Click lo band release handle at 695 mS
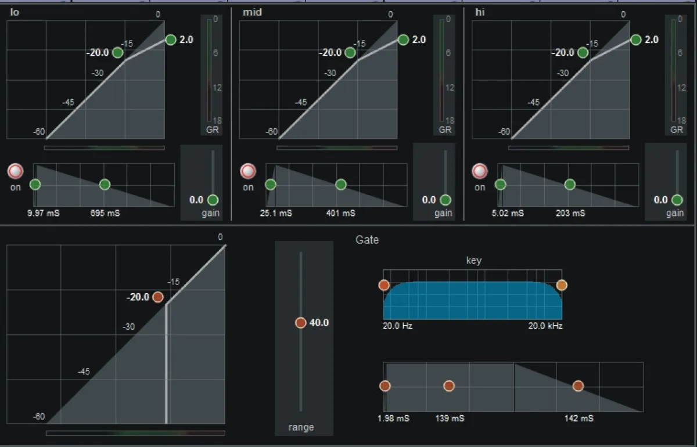This screenshot has height=447, width=697. (x=105, y=185)
